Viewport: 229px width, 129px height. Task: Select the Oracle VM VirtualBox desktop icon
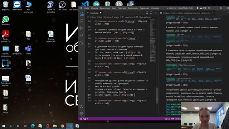pyautogui.click(x=51, y=7)
